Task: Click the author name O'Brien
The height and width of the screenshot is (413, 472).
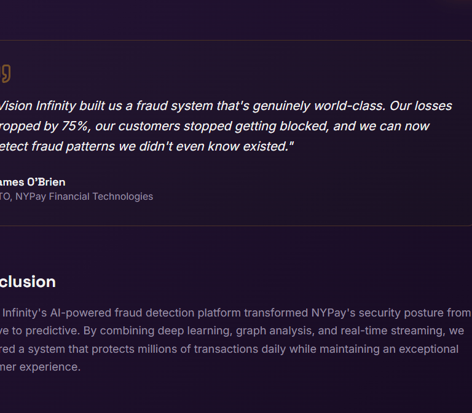Action: coord(45,182)
